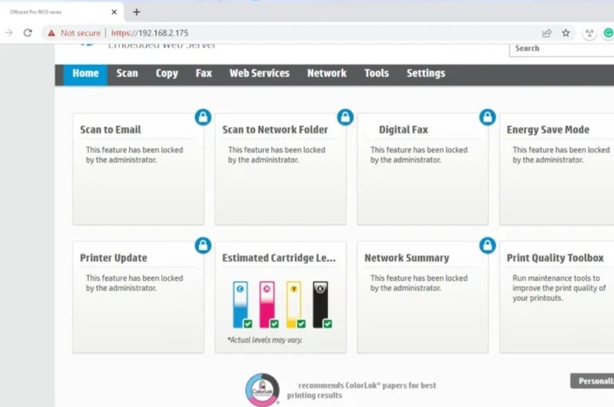Click locked message under Network Summary
The width and height of the screenshot is (614, 407).
tap(419, 283)
